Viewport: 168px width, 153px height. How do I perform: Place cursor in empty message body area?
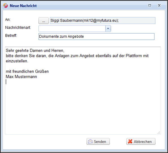[x=83, y=107]
